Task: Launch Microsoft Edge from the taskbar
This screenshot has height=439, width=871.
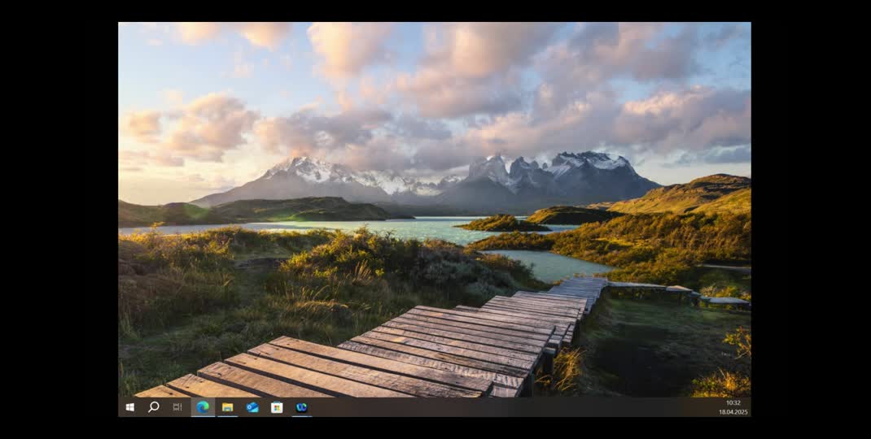Action: pyautogui.click(x=203, y=407)
